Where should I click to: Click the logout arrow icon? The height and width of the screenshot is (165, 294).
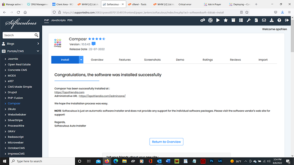tap(287, 20)
